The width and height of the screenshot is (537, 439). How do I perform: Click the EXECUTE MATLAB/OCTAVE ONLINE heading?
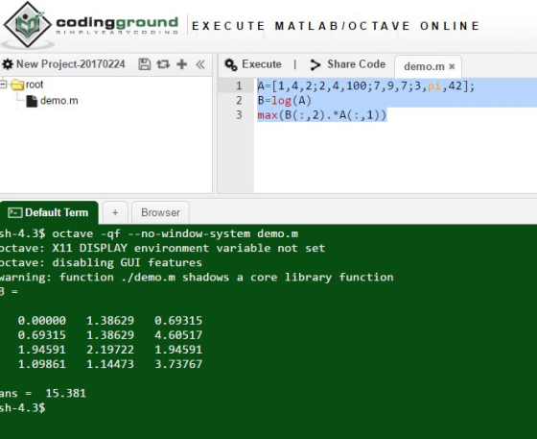pos(336,26)
